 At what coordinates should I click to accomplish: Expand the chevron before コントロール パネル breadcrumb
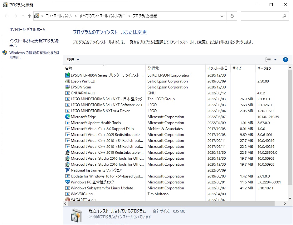(42, 16)
